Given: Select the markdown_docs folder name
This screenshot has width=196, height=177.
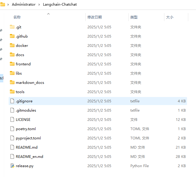Looking at the screenshot, I should pos(30,83).
